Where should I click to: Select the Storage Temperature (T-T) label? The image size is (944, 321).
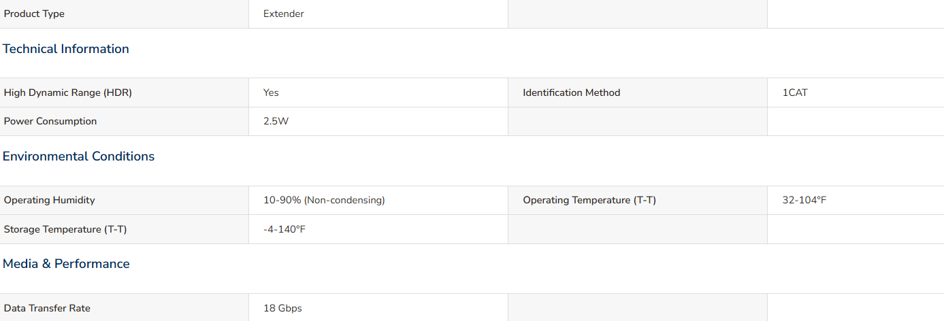pos(65,229)
